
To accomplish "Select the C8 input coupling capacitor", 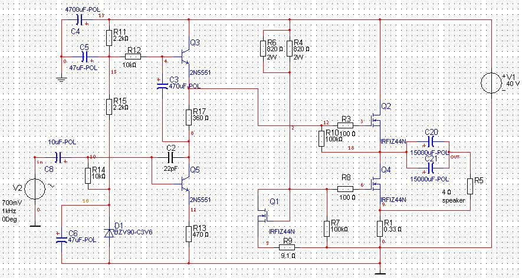I will (59, 157).
